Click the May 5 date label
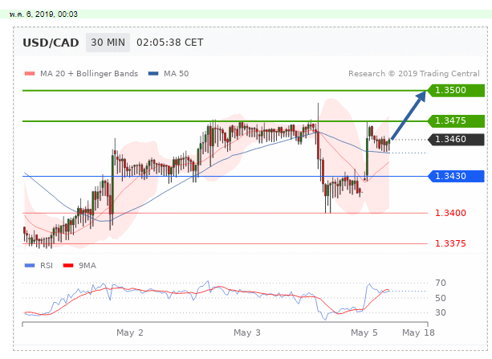The image size is (492, 359). click(364, 332)
